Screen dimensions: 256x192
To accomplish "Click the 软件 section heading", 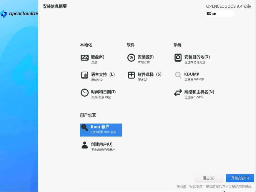I will [131, 45].
